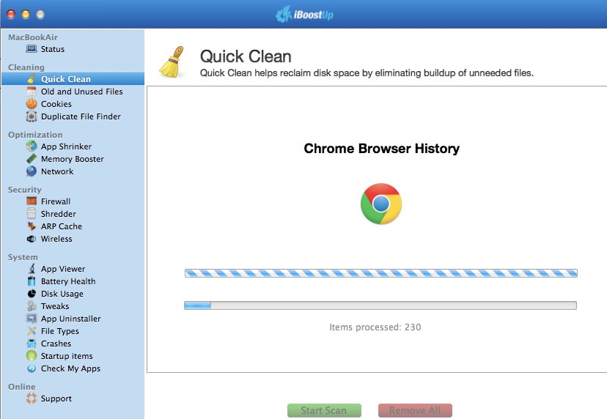Viewport: 607px width, 419px height.
Task: Click the Quick Clean broom sidebar icon
Action: [32, 79]
